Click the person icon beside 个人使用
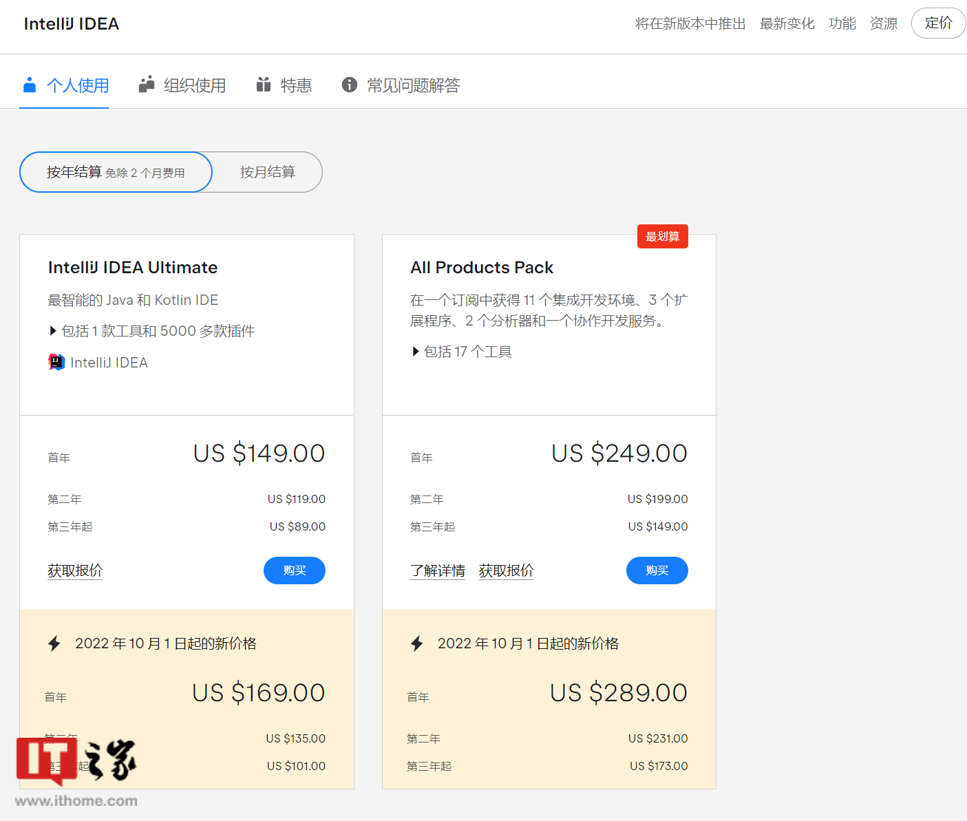This screenshot has height=821, width=967. tap(30, 85)
